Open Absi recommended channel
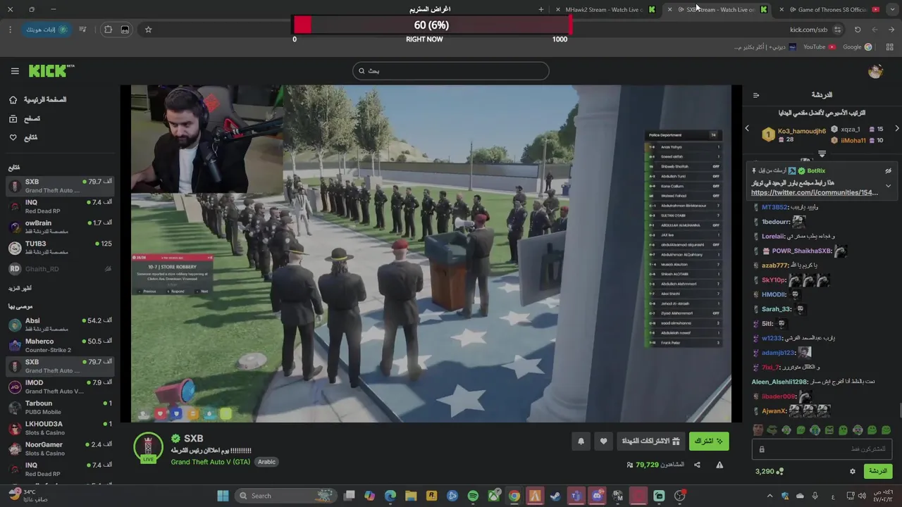This screenshot has width=902, height=507. click(60, 325)
